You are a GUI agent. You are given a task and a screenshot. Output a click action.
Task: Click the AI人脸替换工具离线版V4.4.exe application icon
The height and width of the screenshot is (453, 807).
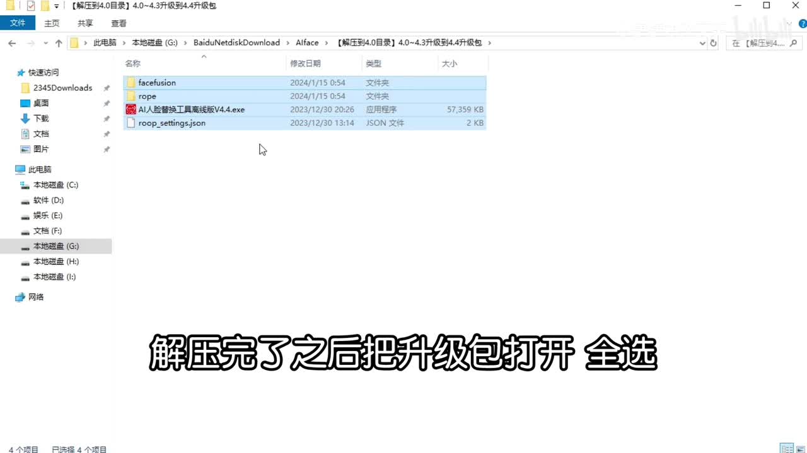point(131,109)
